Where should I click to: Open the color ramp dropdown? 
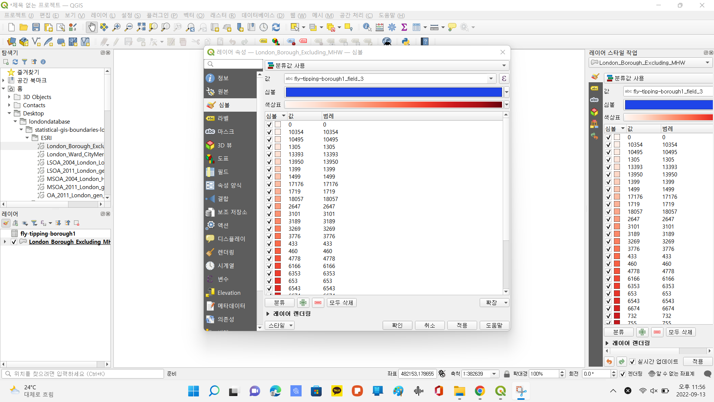click(x=506, y=105)
